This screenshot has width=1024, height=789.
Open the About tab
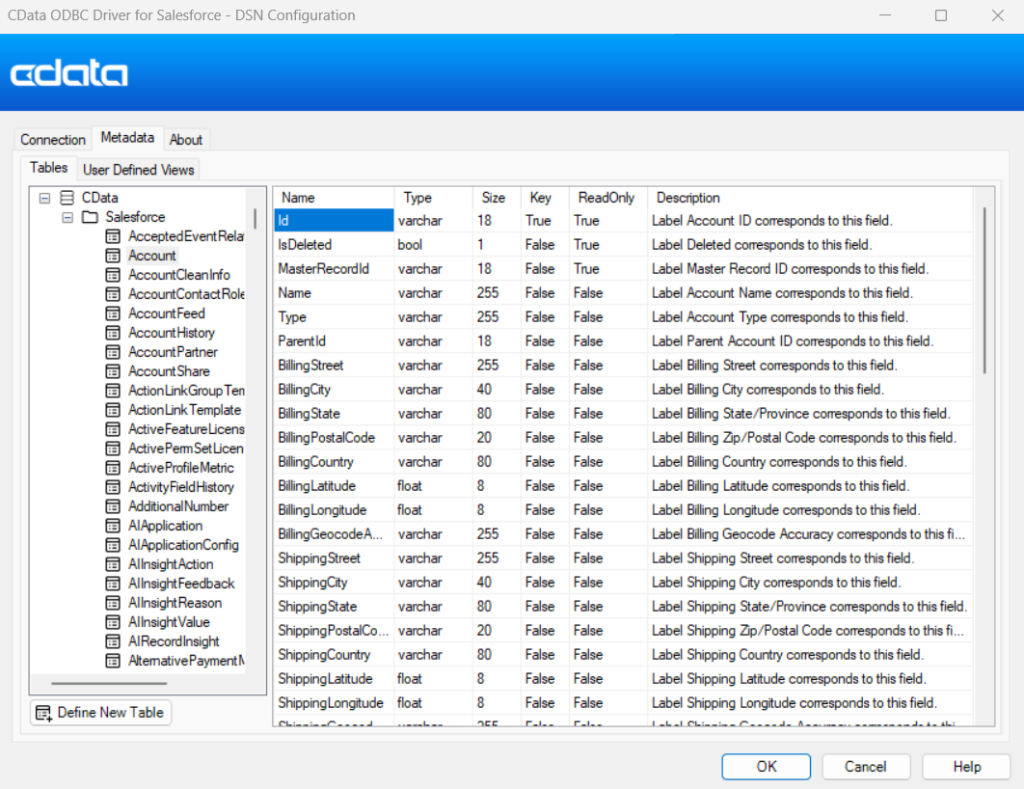[x=186, y=140]
